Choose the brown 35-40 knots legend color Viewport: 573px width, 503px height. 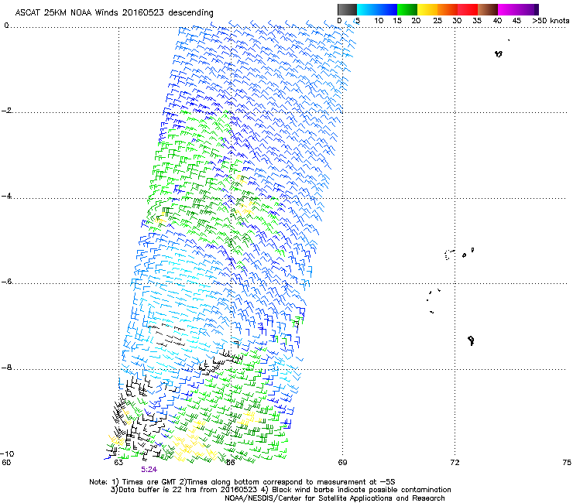pos(488,9)
